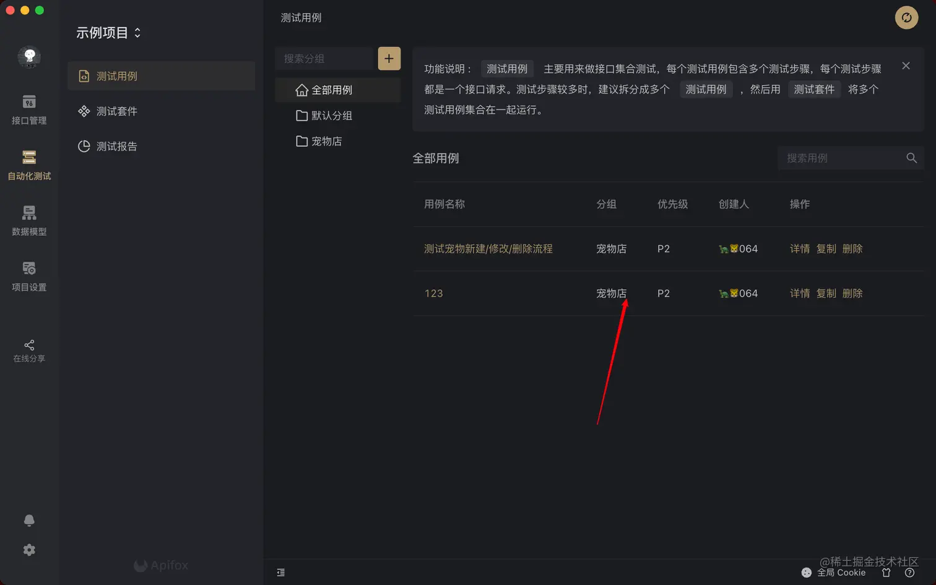936x585 pixels.
Task: Close the 功能说明 info banner
Action: coord(906,66)
